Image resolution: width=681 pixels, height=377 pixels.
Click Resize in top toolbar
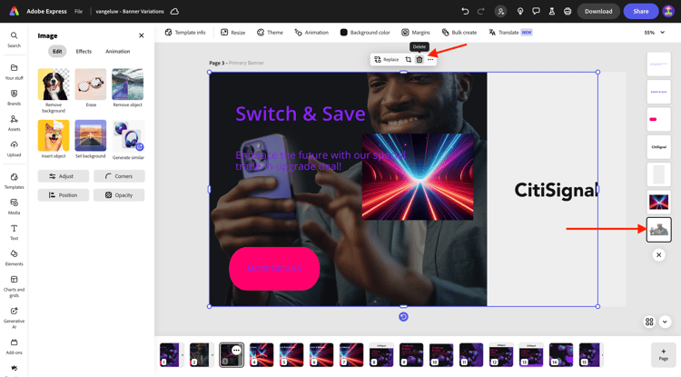point(232,32)
